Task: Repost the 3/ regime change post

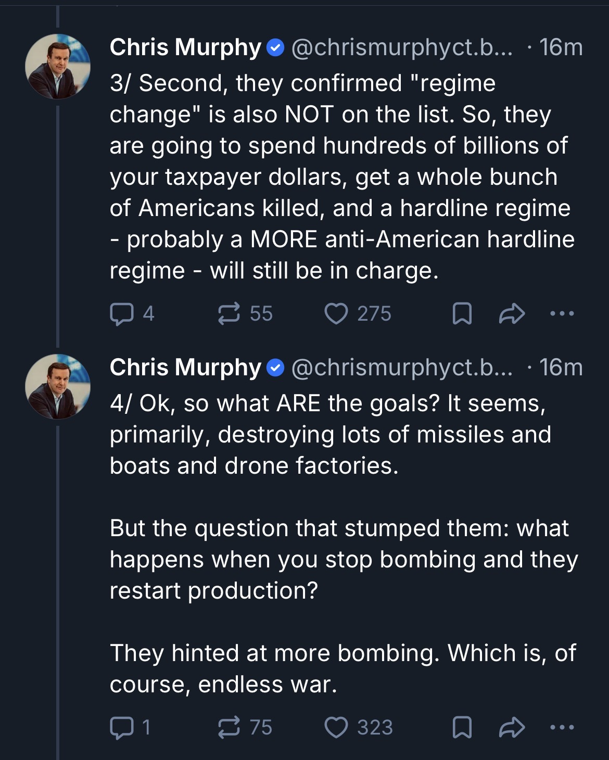Action: pyautogui.click(x=229, y=314)
